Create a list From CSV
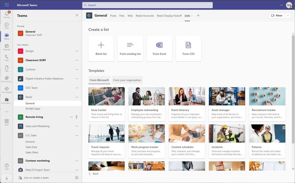295x183 pixels. [188, 49]
